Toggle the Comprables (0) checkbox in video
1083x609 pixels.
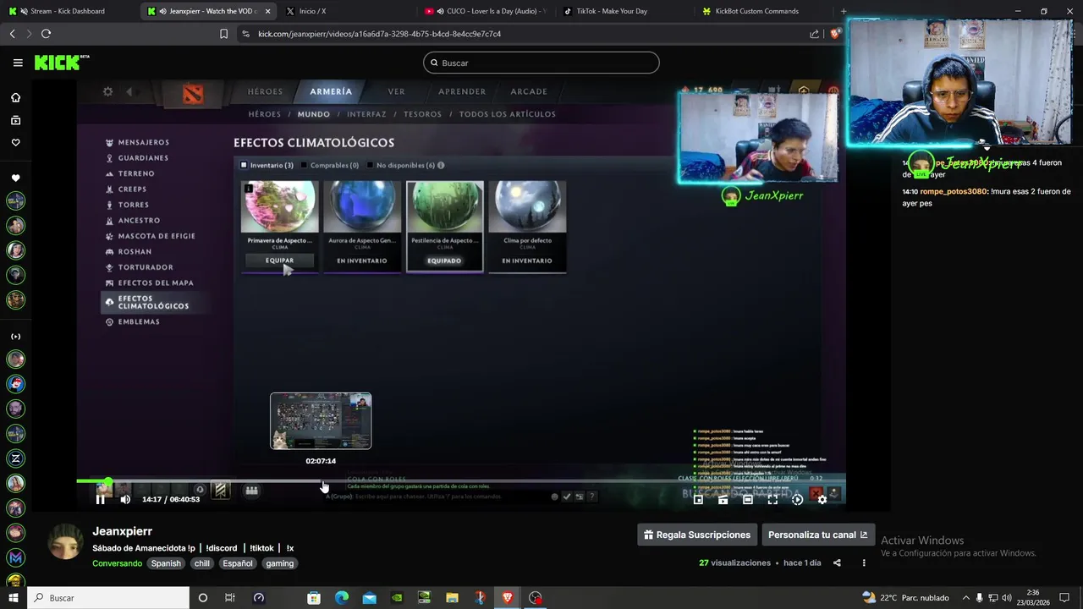click(x=305, y=165)
